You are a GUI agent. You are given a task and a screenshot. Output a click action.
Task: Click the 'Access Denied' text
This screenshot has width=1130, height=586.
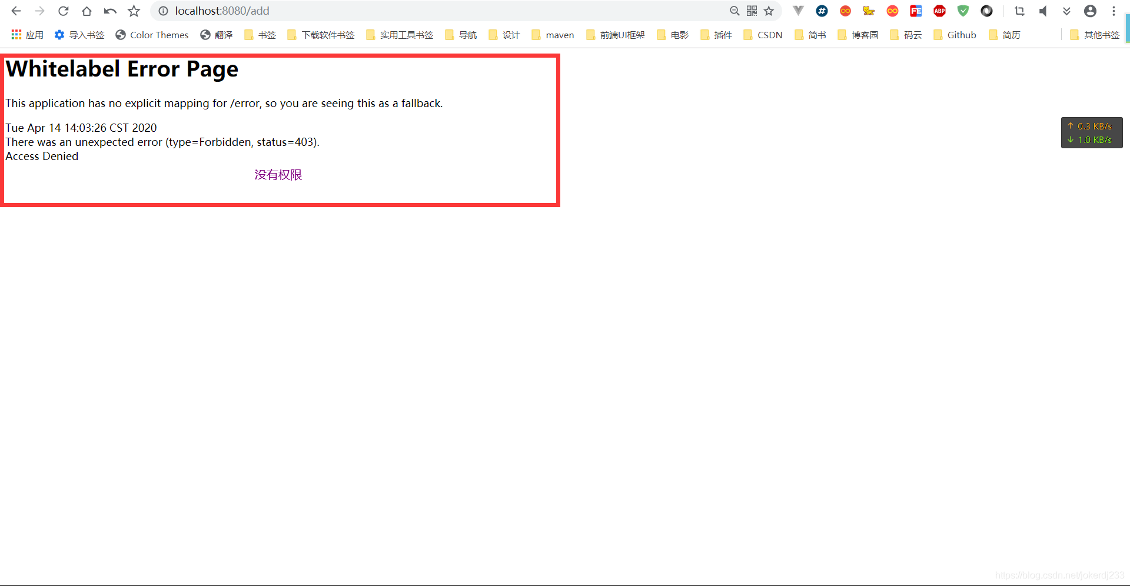42,156
